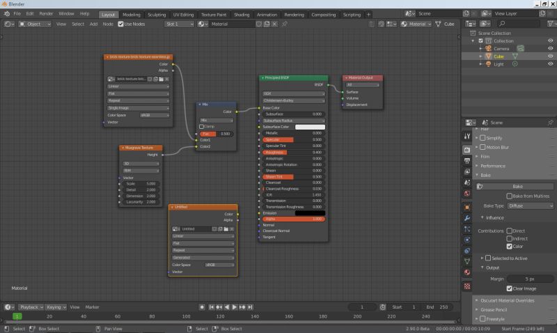Click the bake Margin value field
The width and height of the screenshot is (557, 333).
tap(530, 279)
